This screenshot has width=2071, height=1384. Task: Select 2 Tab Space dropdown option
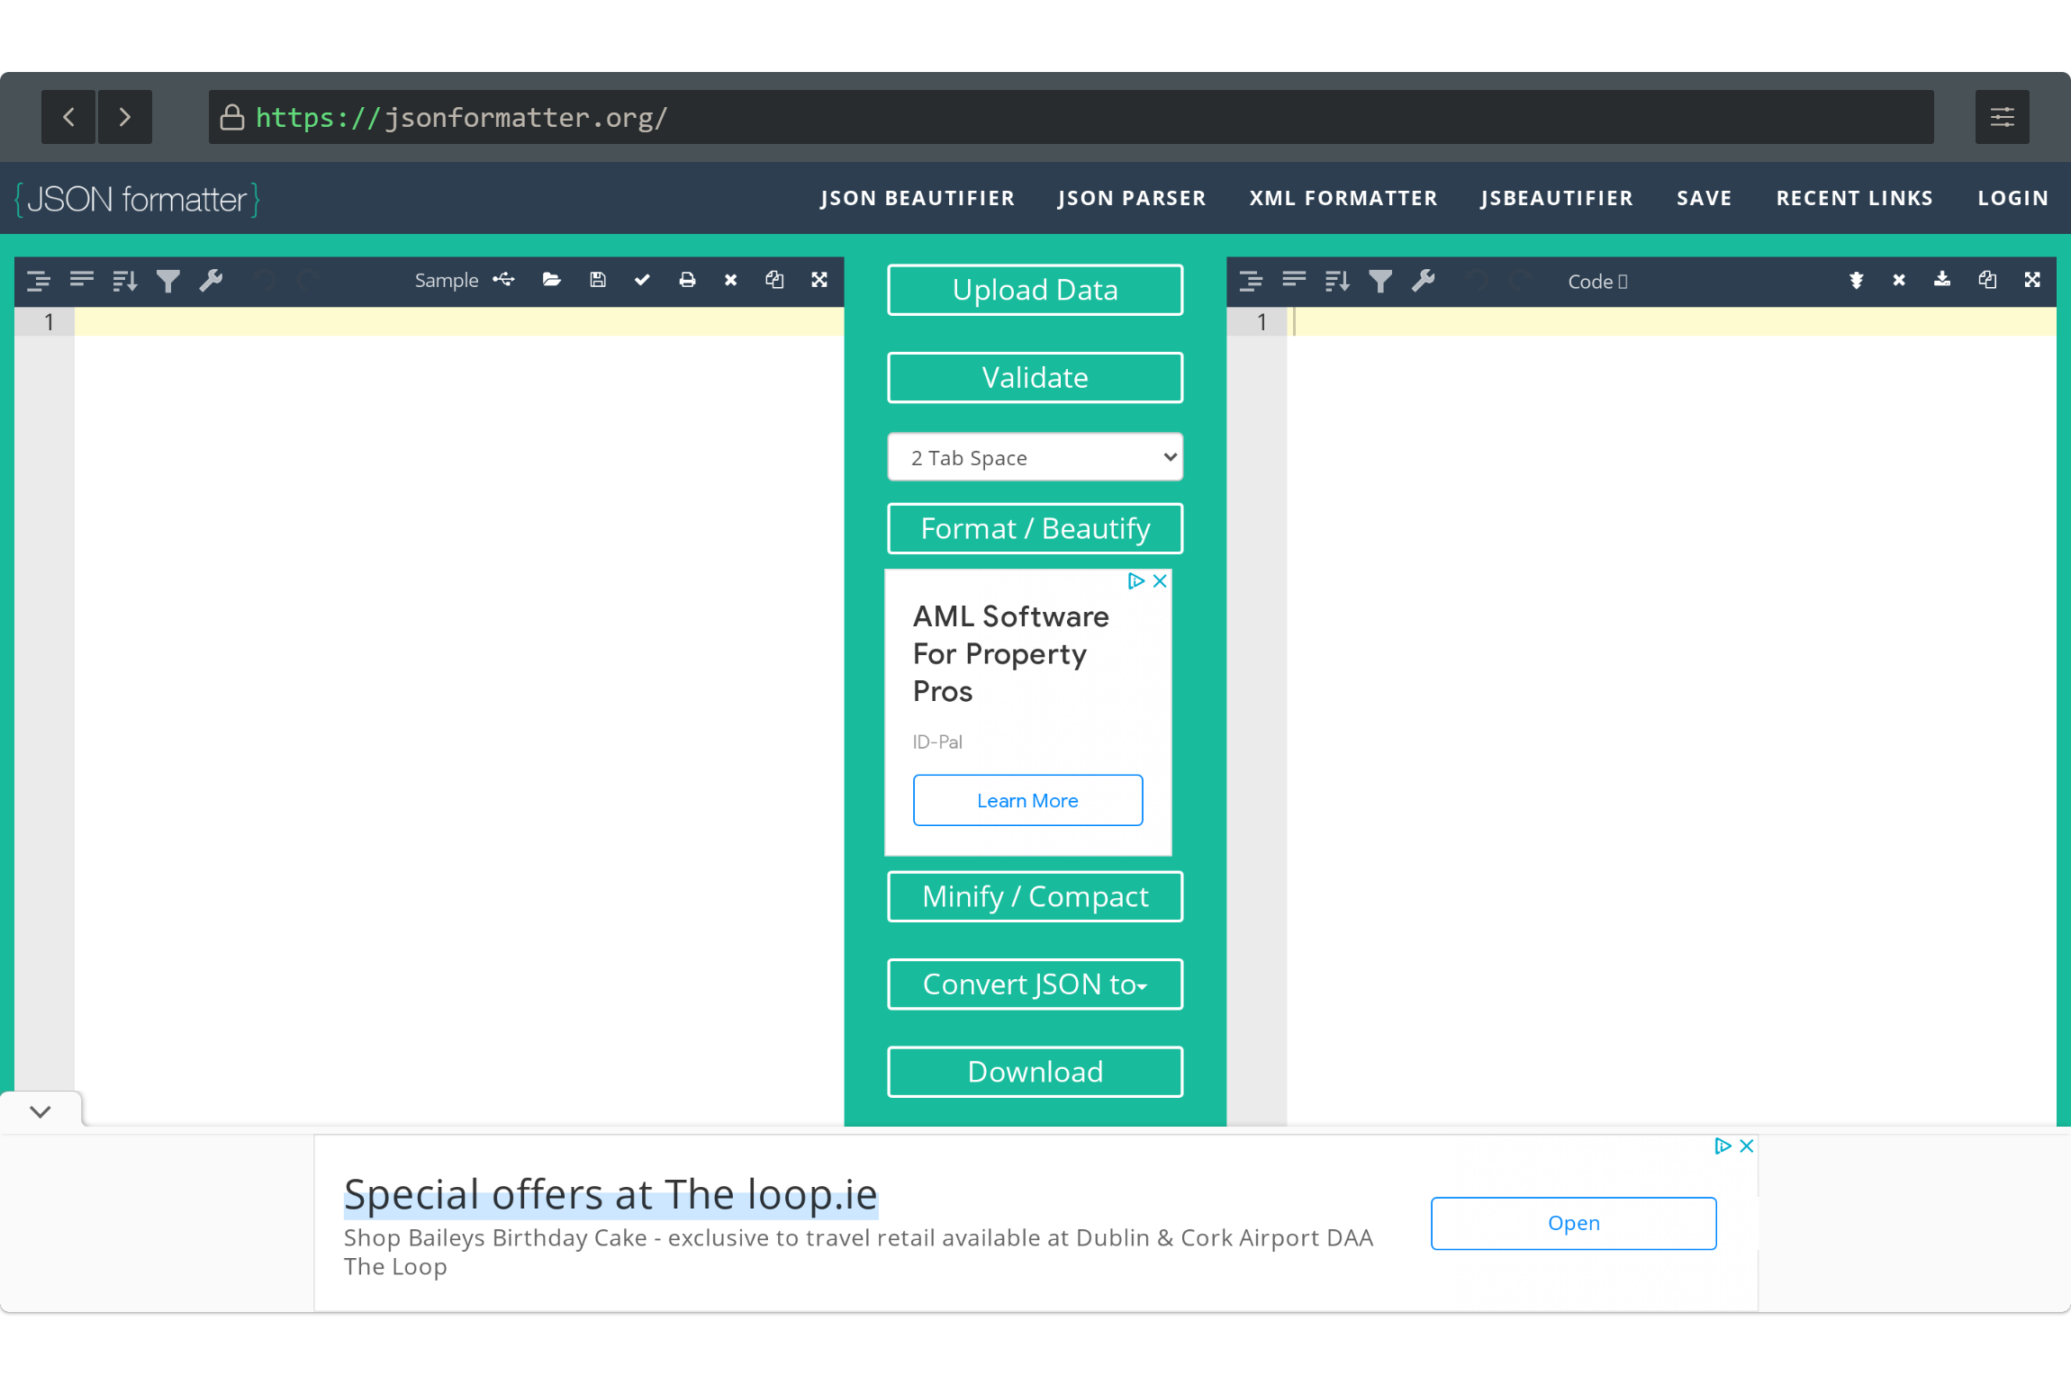[x=1035, y=457]
